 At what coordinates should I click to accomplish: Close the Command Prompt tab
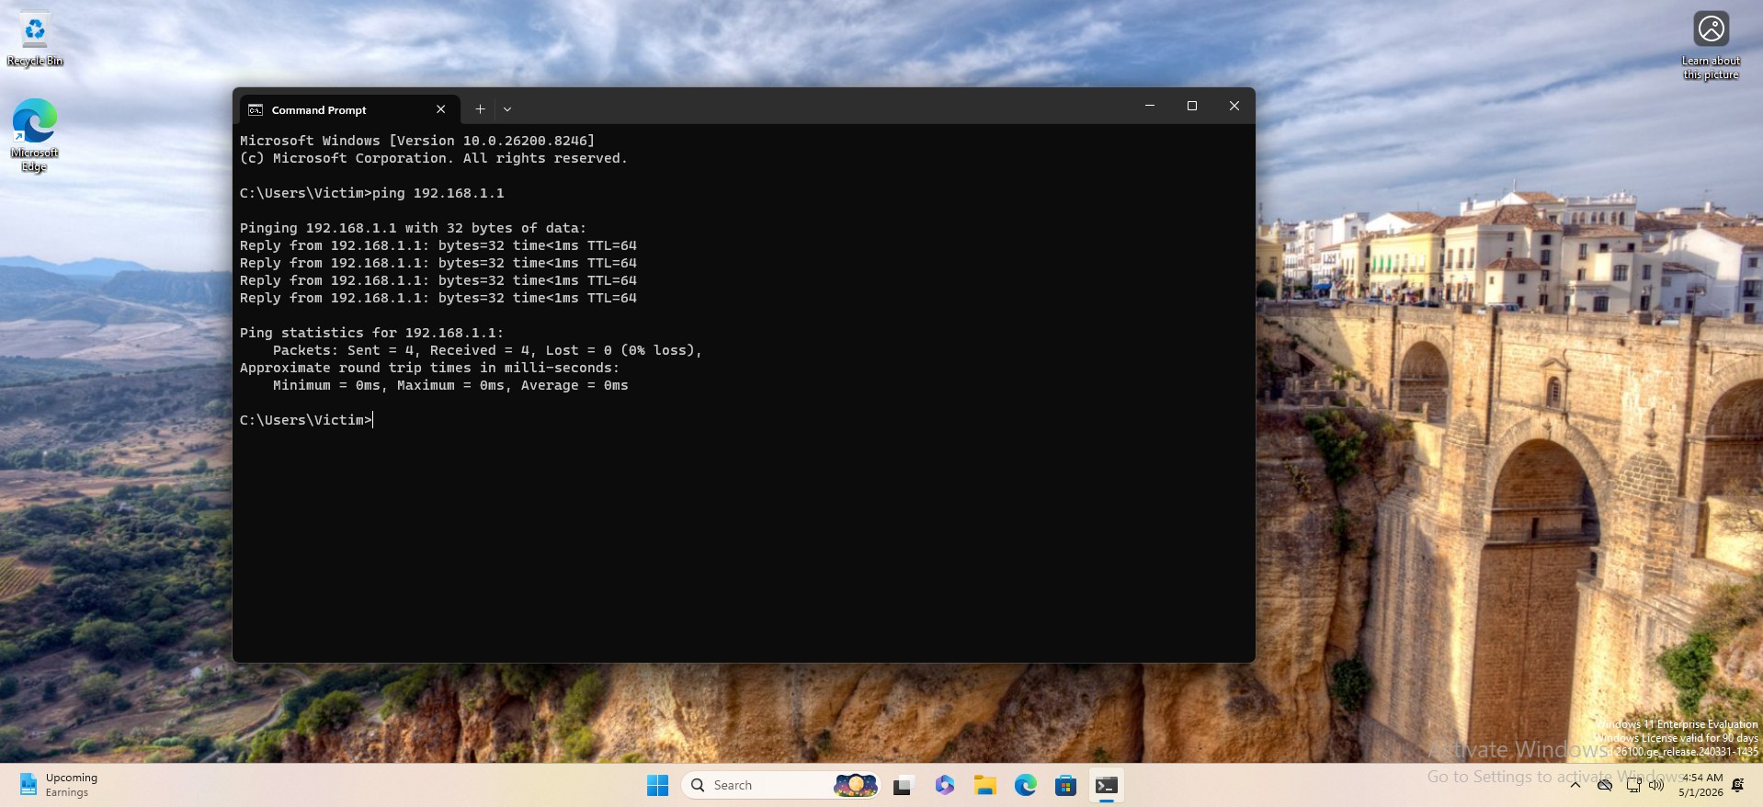point(440,109)
